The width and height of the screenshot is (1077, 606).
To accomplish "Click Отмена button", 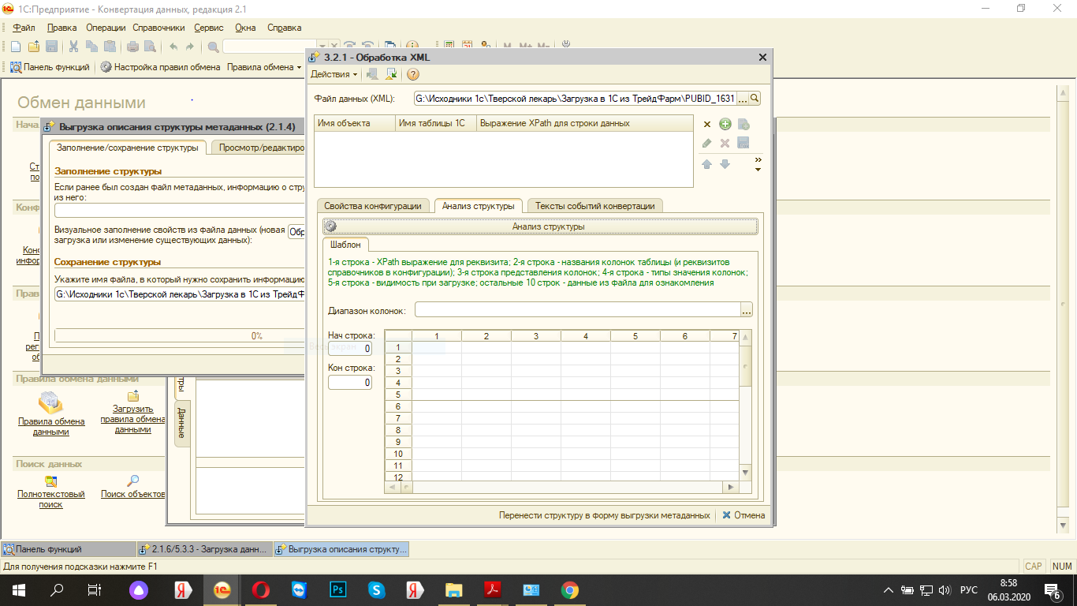I will pyautogui.click(x=743, y=515).
